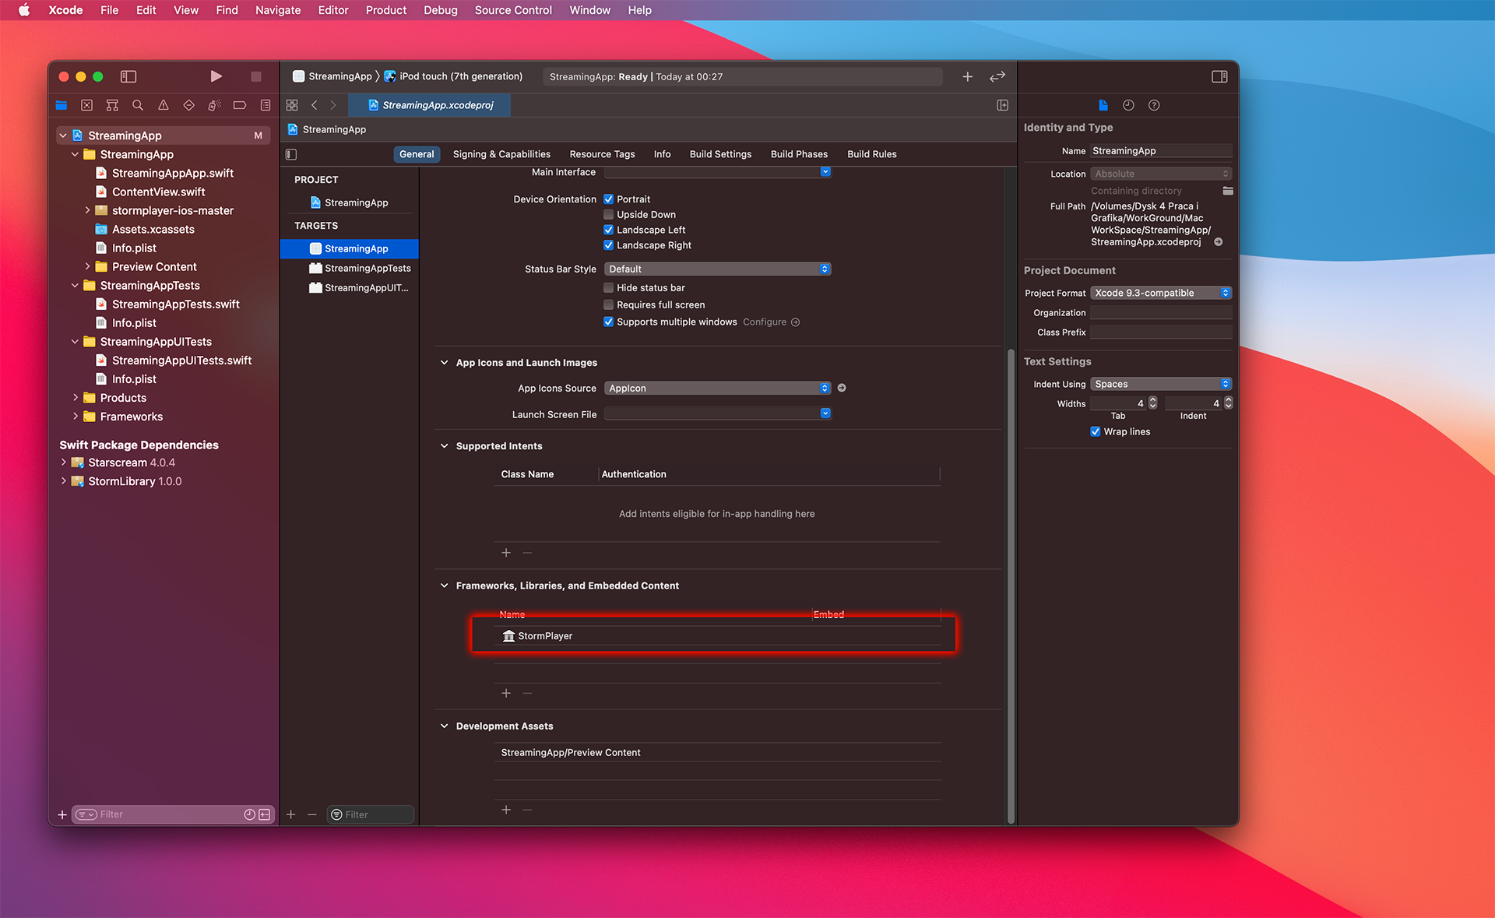This screenshot has width=1495, height=918.
Task: Choose containing directory folder icon
Action: click(x=1228, y=191)
